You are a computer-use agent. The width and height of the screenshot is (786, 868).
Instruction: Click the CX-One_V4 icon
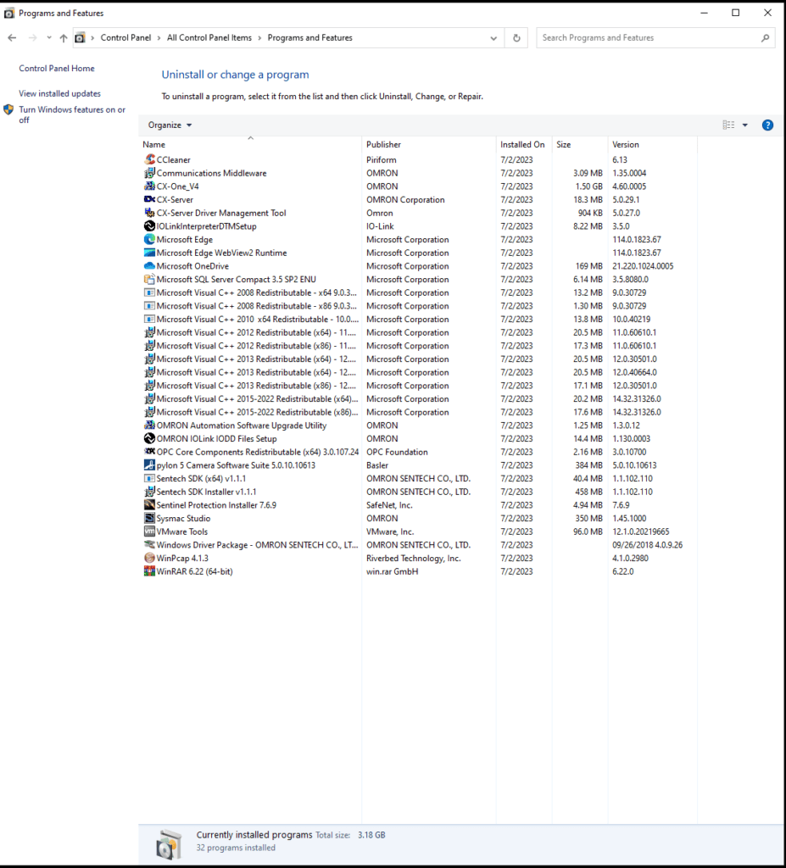(149, 186)
